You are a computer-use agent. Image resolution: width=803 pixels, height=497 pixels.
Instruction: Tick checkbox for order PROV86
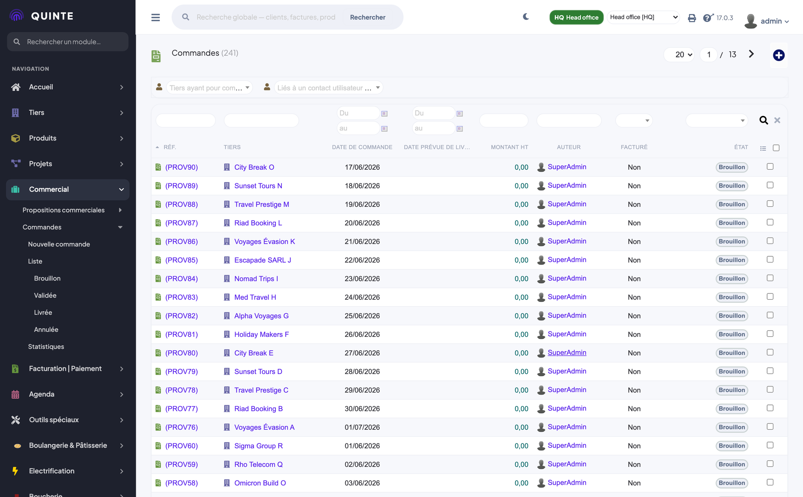tap(770, 241)
